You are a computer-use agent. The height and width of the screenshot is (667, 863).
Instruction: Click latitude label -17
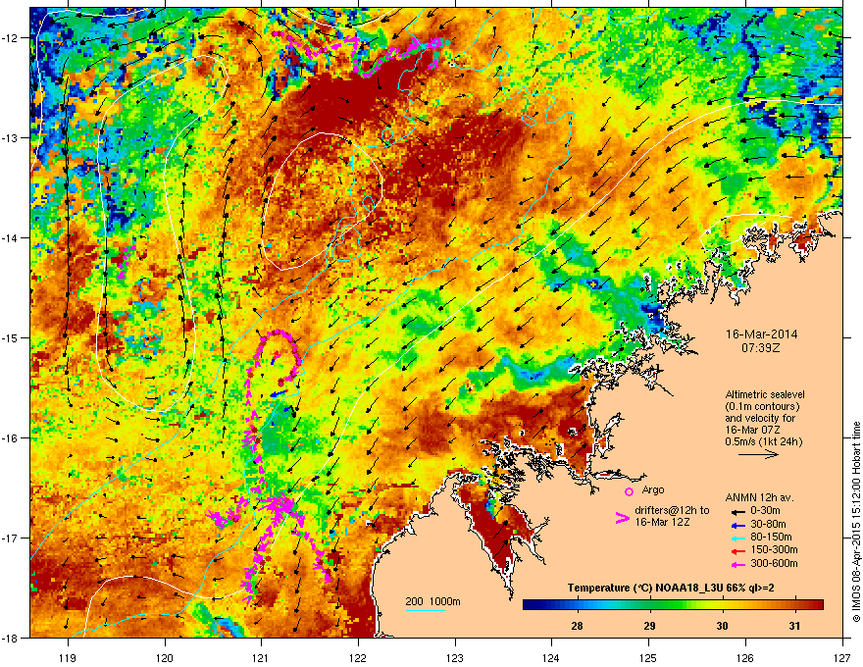(11, 538)
